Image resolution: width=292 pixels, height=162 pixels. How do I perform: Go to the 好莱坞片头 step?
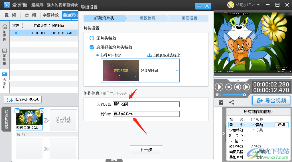tap(104, 18)
